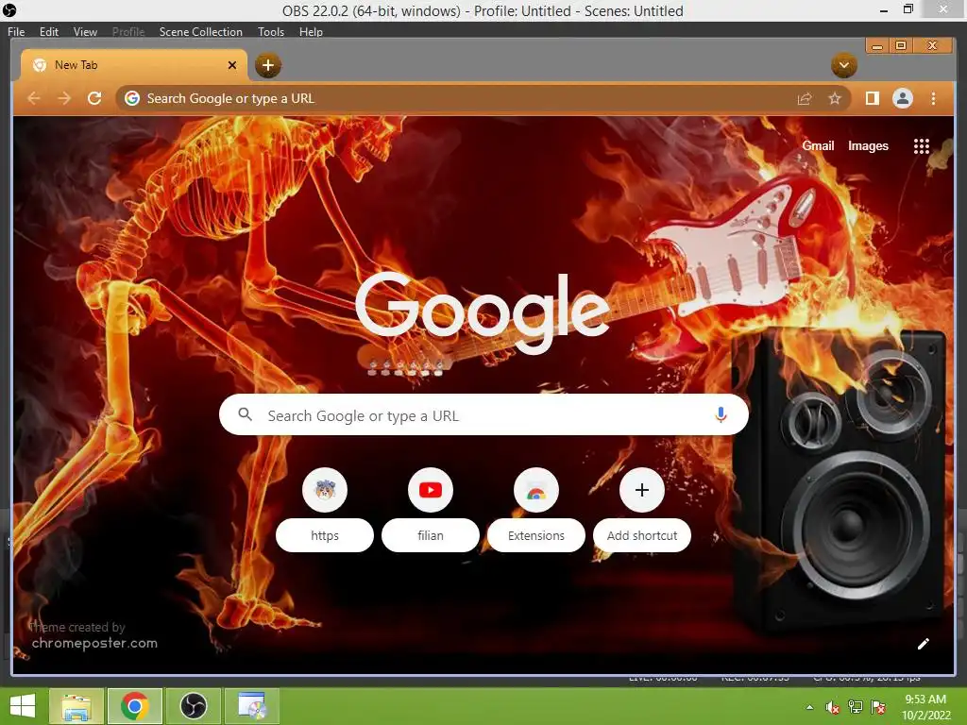
Task: Open the OBS Edit menu
Action: coord(49,31)
